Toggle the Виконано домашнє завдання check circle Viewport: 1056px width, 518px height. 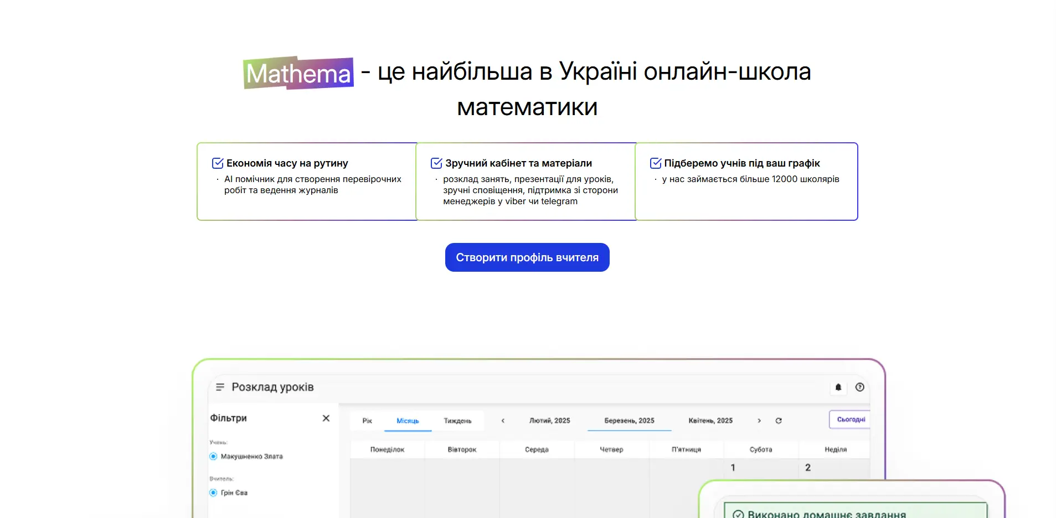(738, 514)
